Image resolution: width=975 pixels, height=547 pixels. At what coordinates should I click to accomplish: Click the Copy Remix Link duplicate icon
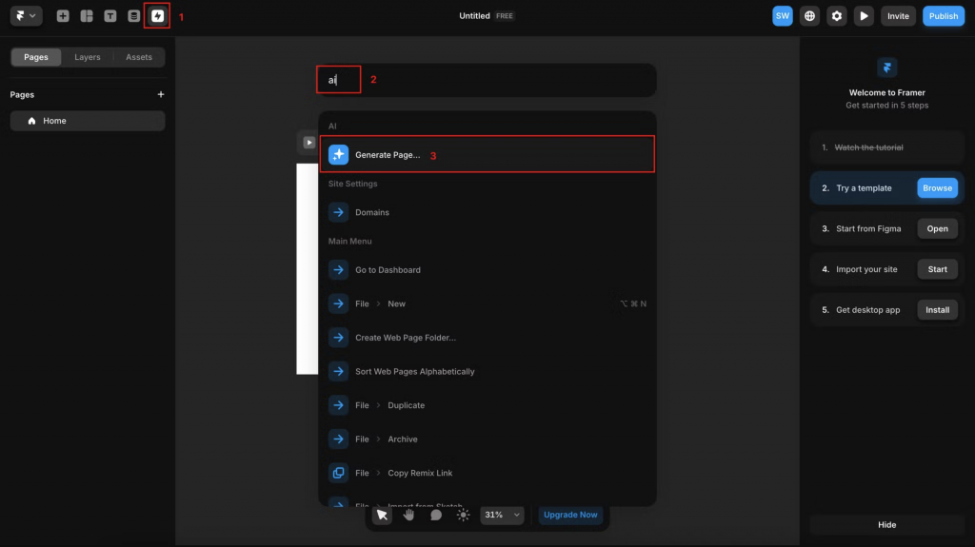[338, 473]
